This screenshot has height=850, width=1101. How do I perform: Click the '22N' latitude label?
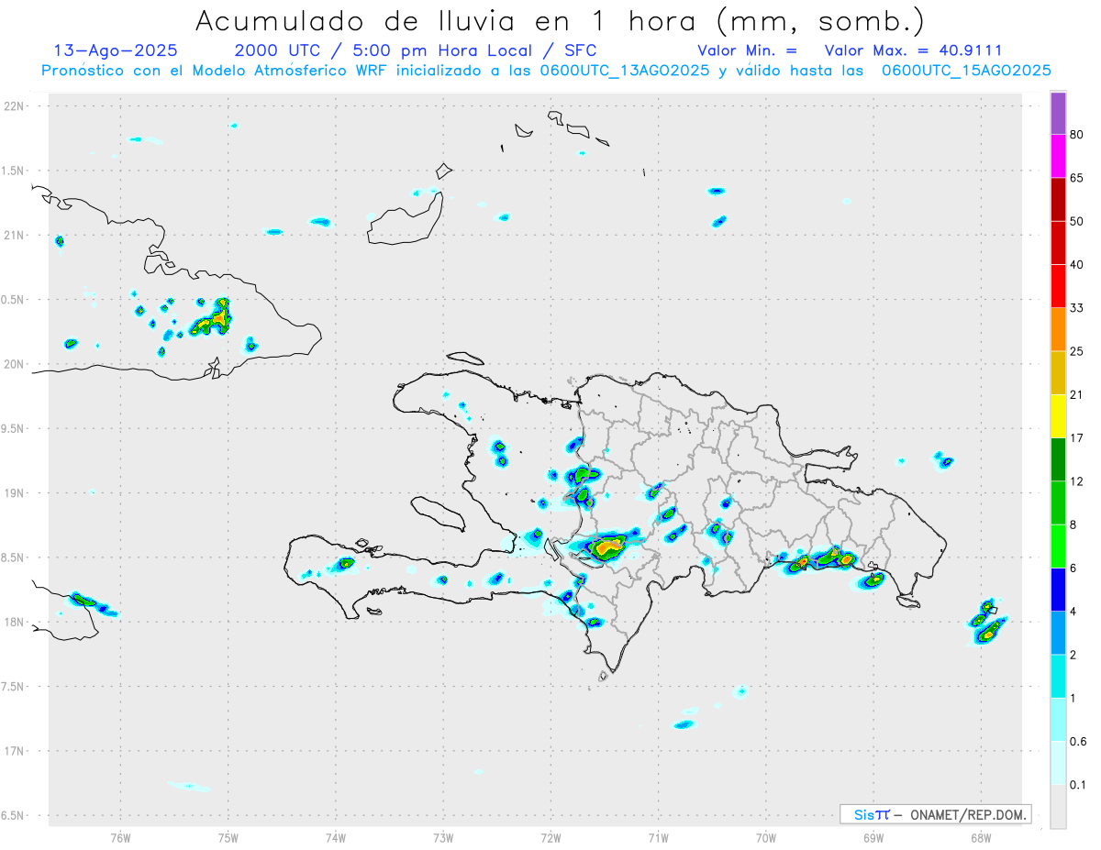point(15,106)
